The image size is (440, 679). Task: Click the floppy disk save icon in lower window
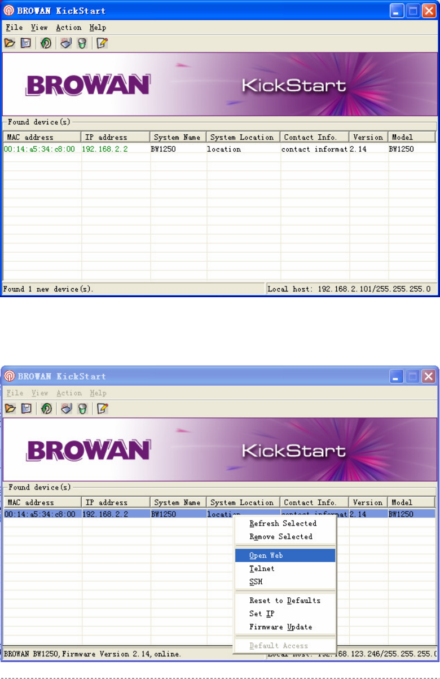25,408
